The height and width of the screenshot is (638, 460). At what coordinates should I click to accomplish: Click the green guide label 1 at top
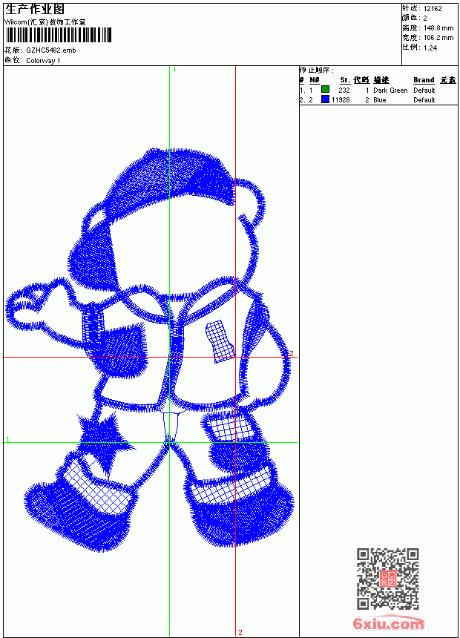tap(174, 70)
